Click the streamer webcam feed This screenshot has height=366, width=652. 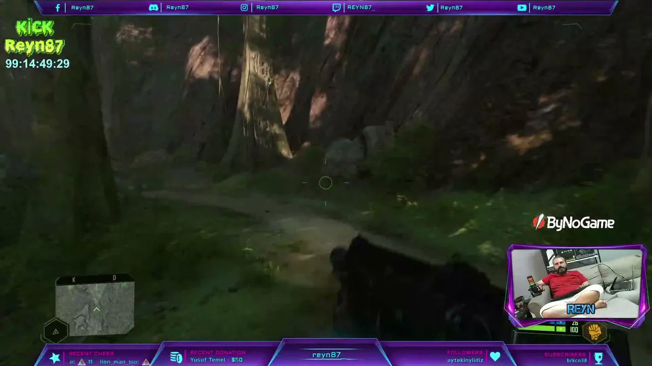click(x=577, y=283)
